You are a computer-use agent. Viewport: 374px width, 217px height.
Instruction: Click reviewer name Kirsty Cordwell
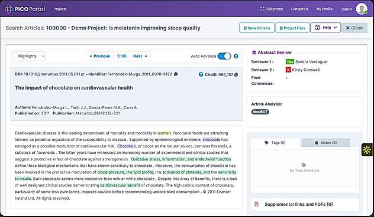306,70
